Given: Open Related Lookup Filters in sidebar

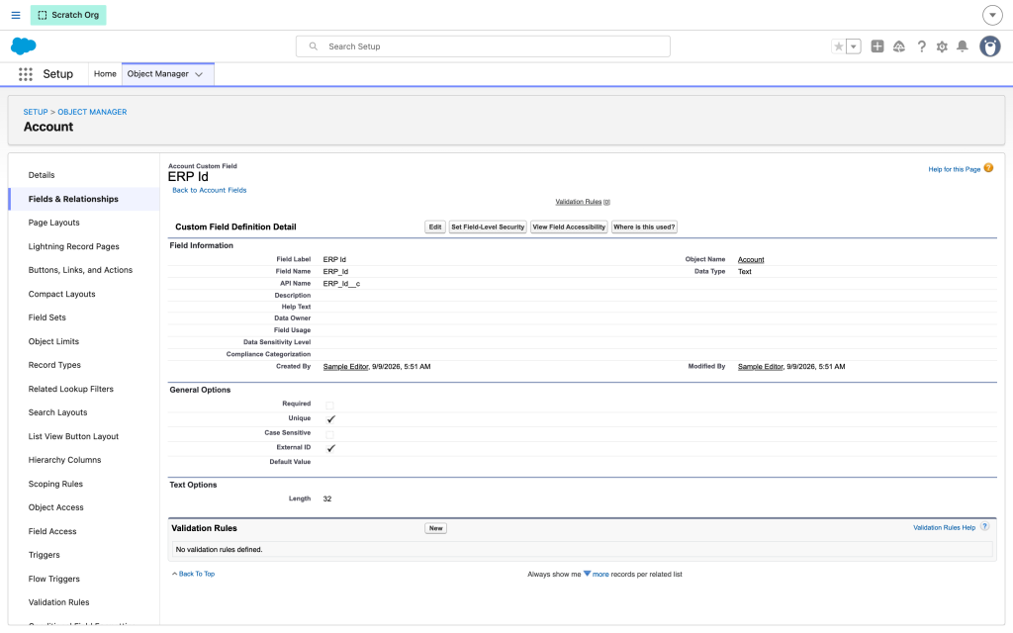Looking at the screenshot, I should click(70, 389).
